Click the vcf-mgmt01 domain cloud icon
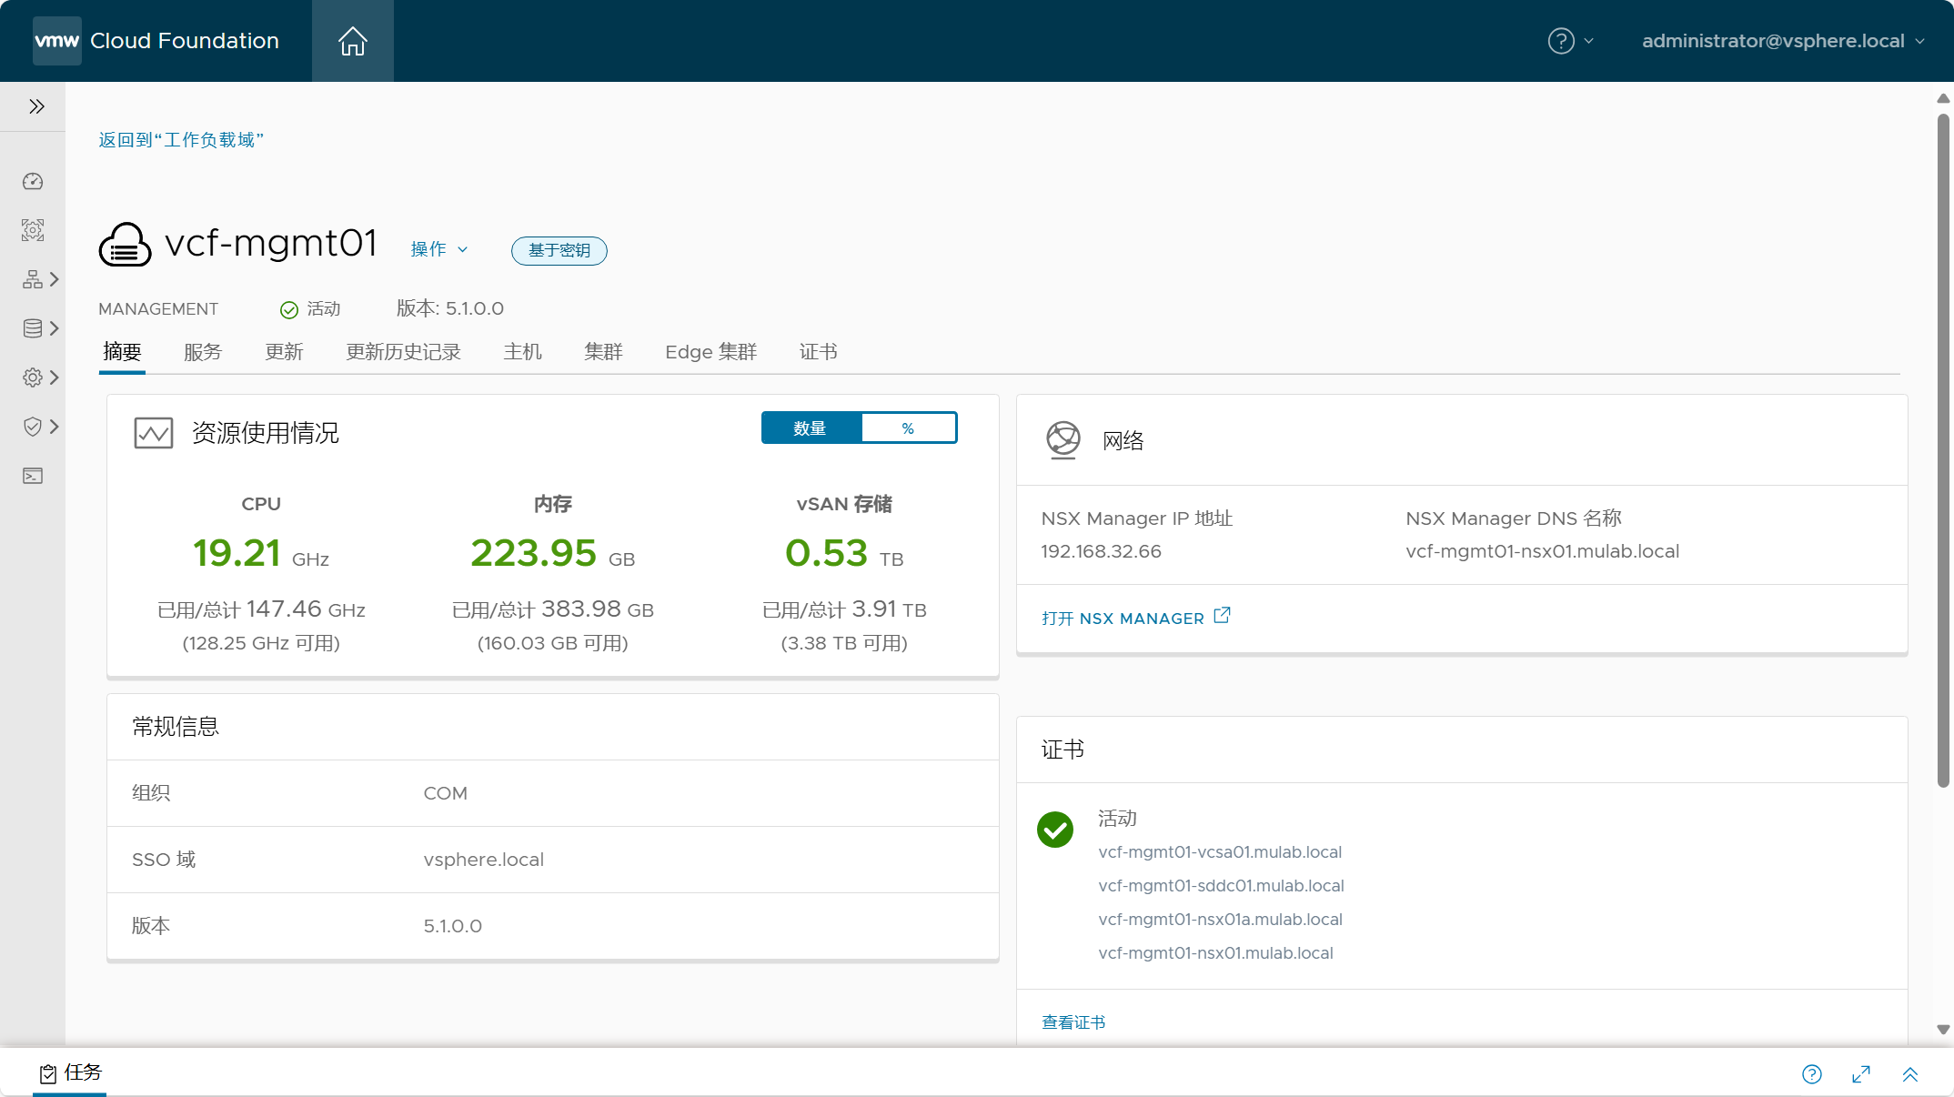The image size is (1954, 1097). click(125, 244)
